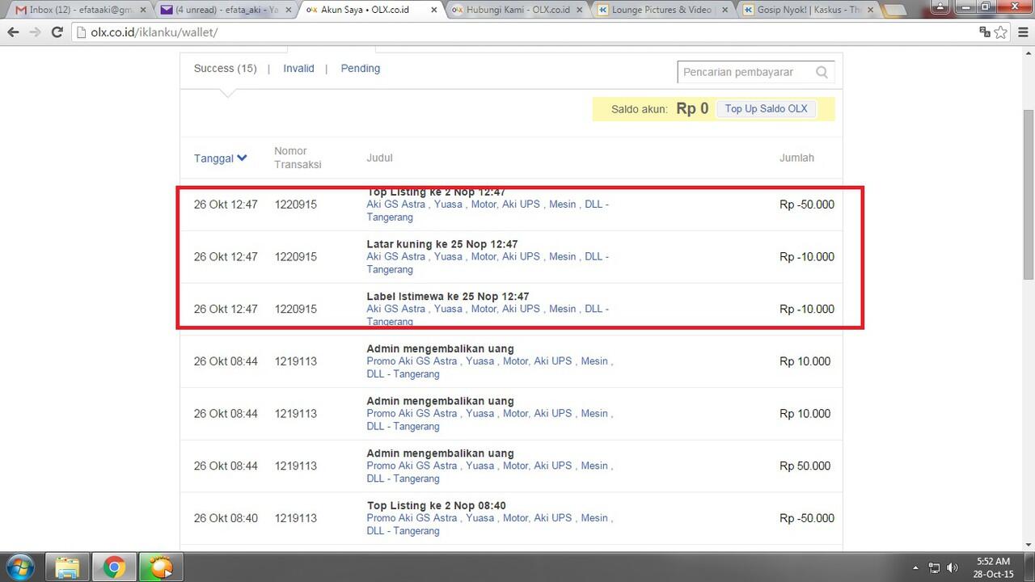Open the Windows Start button
The height and width of the screenshot is (582, 1035).
click(x=19, y=567)
